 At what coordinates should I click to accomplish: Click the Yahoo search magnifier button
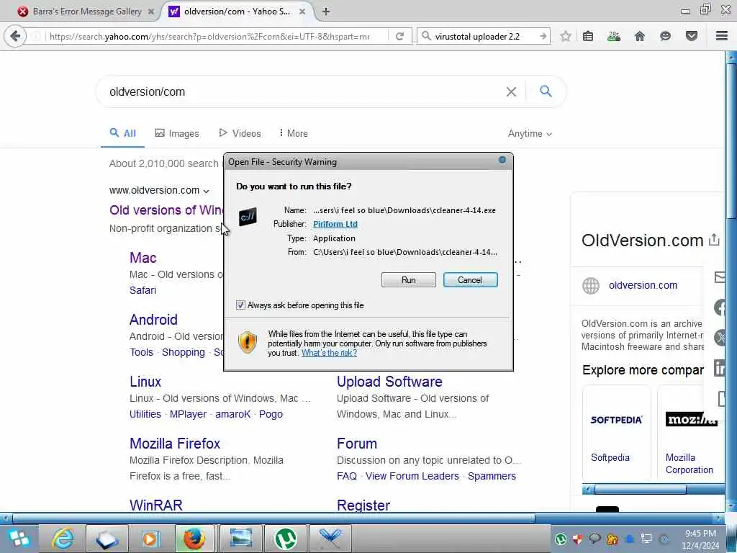click(546, 91)
